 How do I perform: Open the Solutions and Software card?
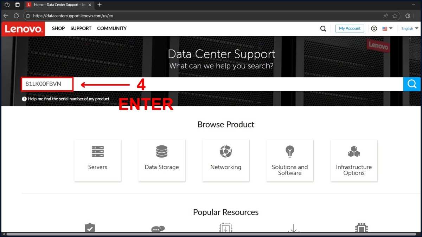(x=290, y=160)
